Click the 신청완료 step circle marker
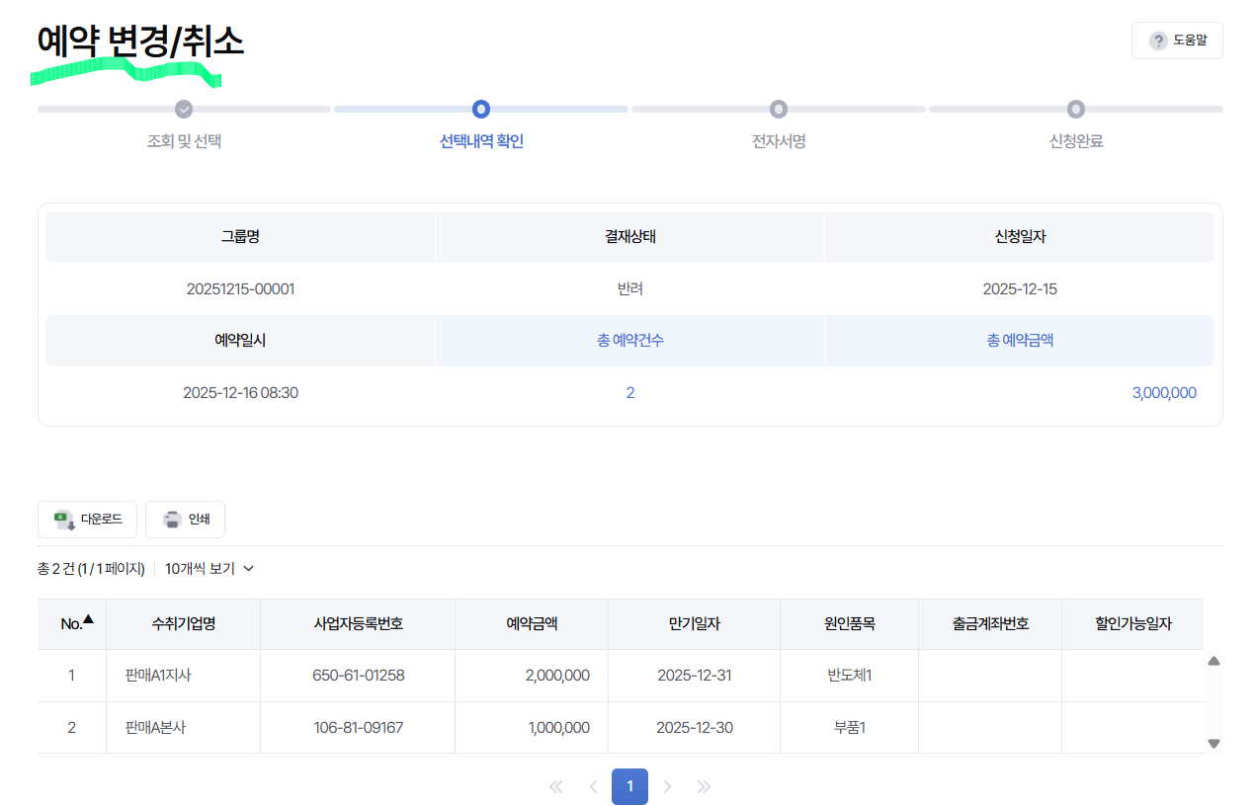The width and height of the screenshot is (1254, 806). pos(1076,109)
